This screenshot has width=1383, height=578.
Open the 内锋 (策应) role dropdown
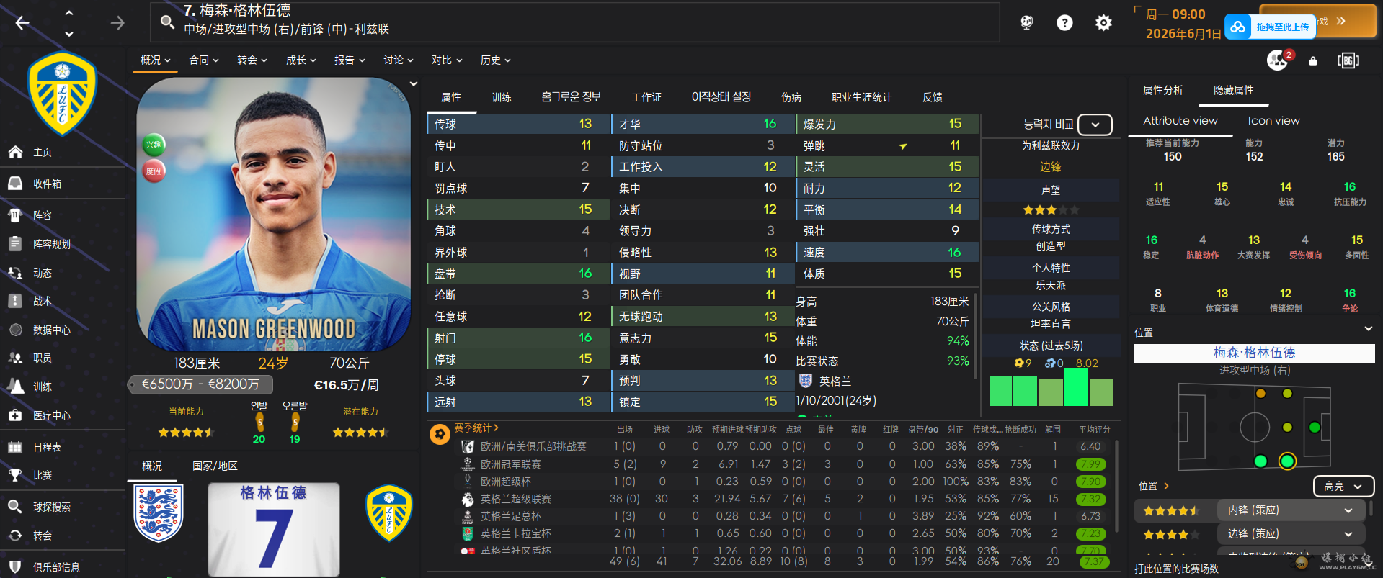[x=1291, y=510]
